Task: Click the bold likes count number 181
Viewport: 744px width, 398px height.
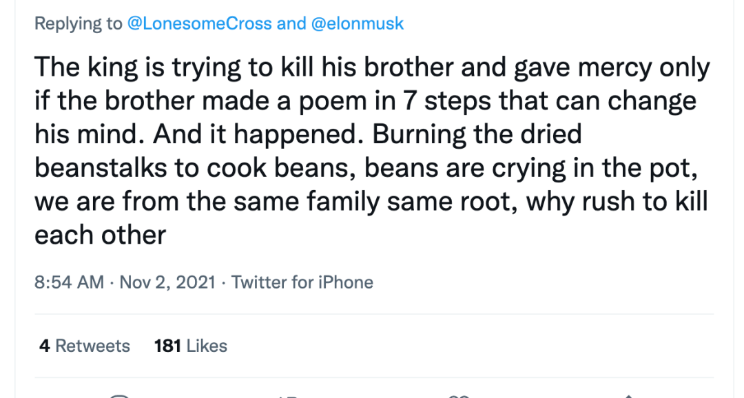Action: click(167, 346)
